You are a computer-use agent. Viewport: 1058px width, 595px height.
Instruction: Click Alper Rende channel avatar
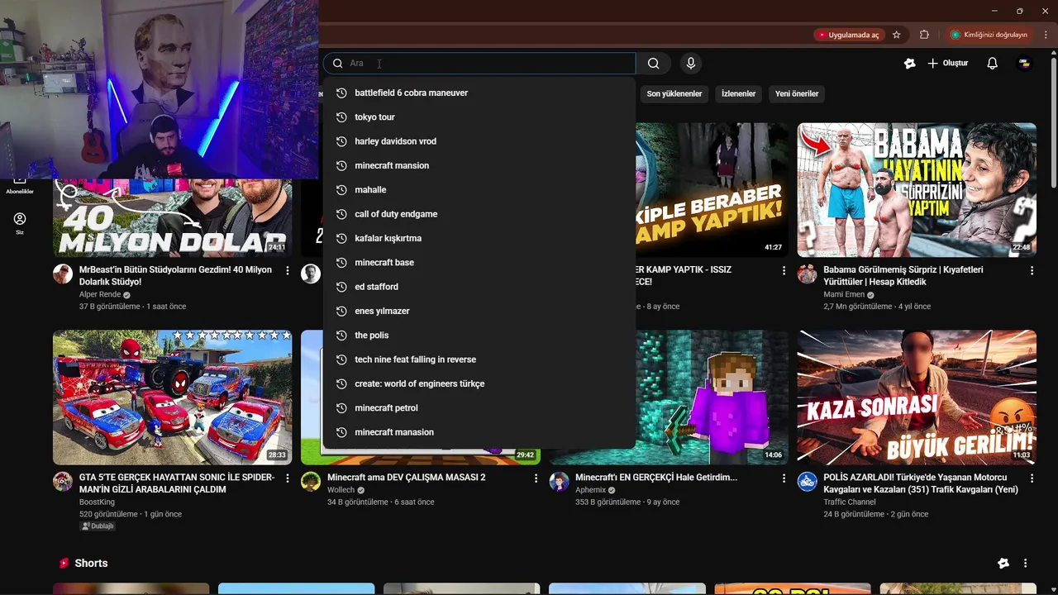click(63, 274)
